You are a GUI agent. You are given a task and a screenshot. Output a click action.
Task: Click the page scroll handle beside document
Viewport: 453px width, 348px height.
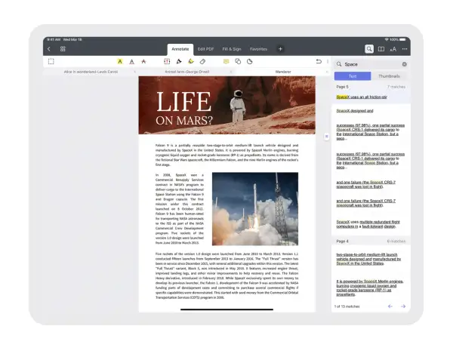(326, 137)
